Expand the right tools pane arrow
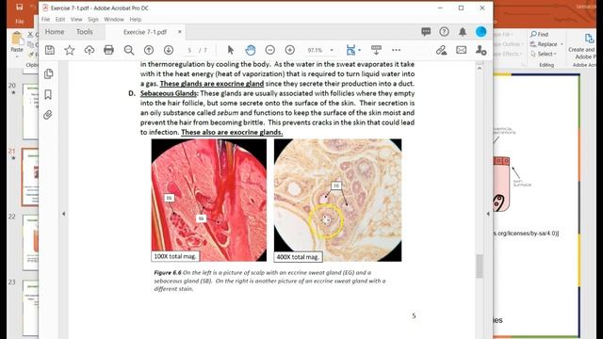This screenshot has width=603, height=339. (x=488, y=214)
